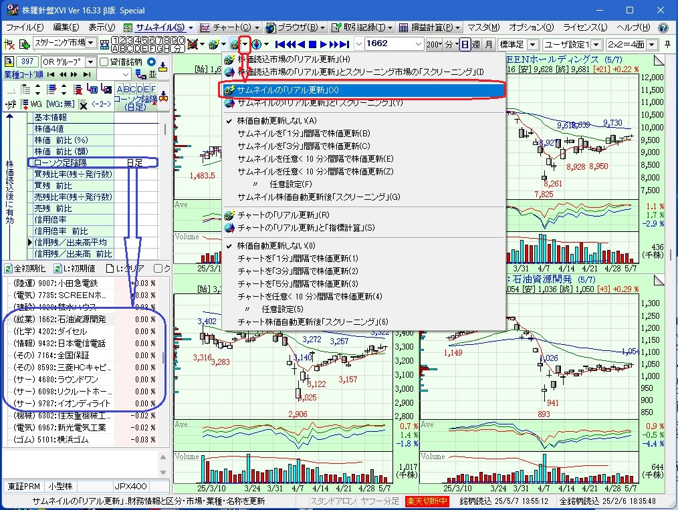The image size is (678, 510).
Task: Open オプション(O) menu
Action: (531, 27)
